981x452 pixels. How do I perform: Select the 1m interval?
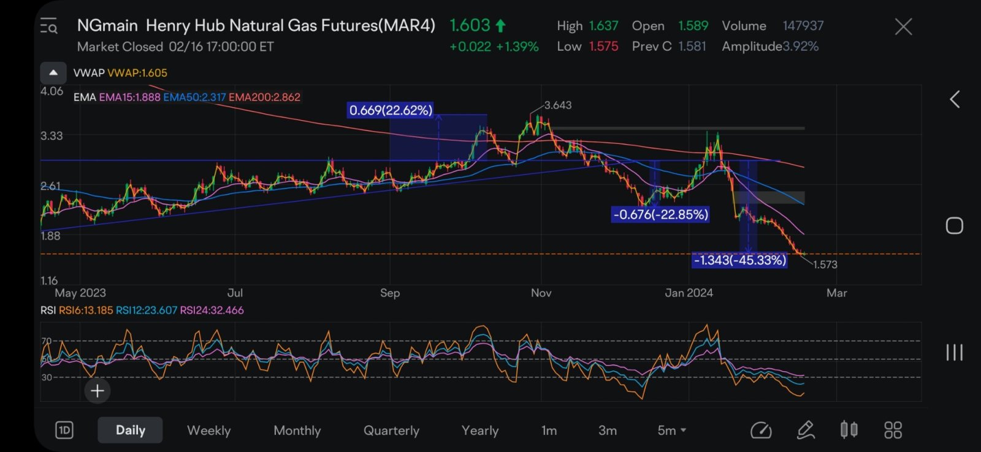[x=549, y=431]
